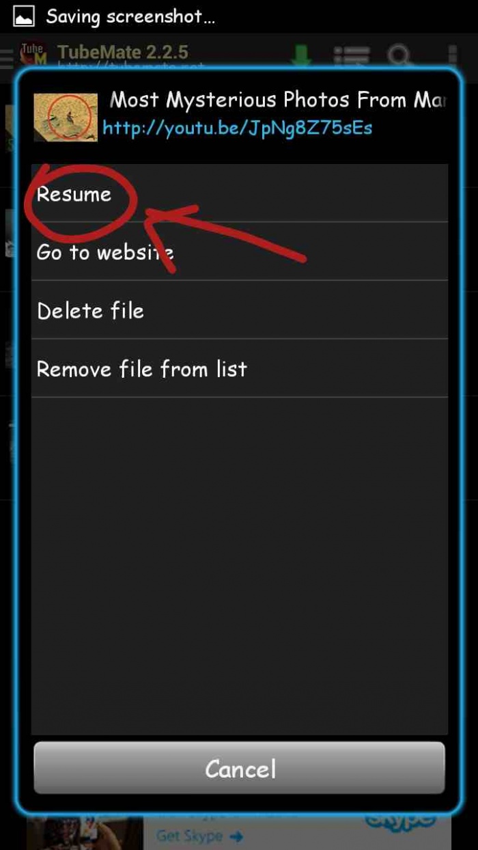Select Resume in the dialog menu
The image size is (478, 850).
tap(239, 193)
